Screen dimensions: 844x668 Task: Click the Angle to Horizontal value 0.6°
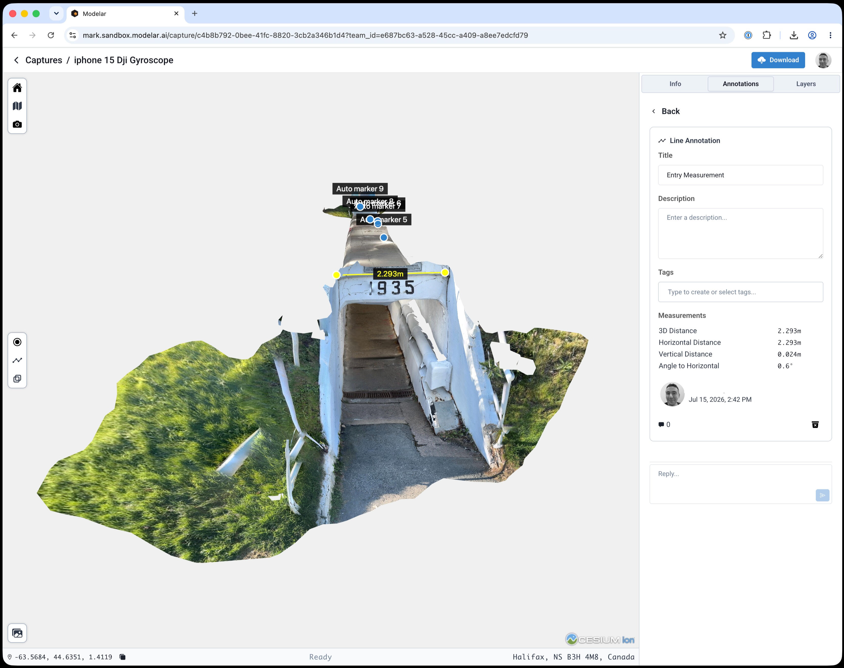click(785, 366)
